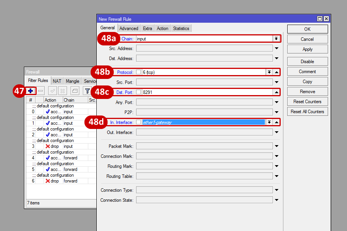Expand the Connection Mark field
Viewport: 347px width, 231px height.
[276, 156]
